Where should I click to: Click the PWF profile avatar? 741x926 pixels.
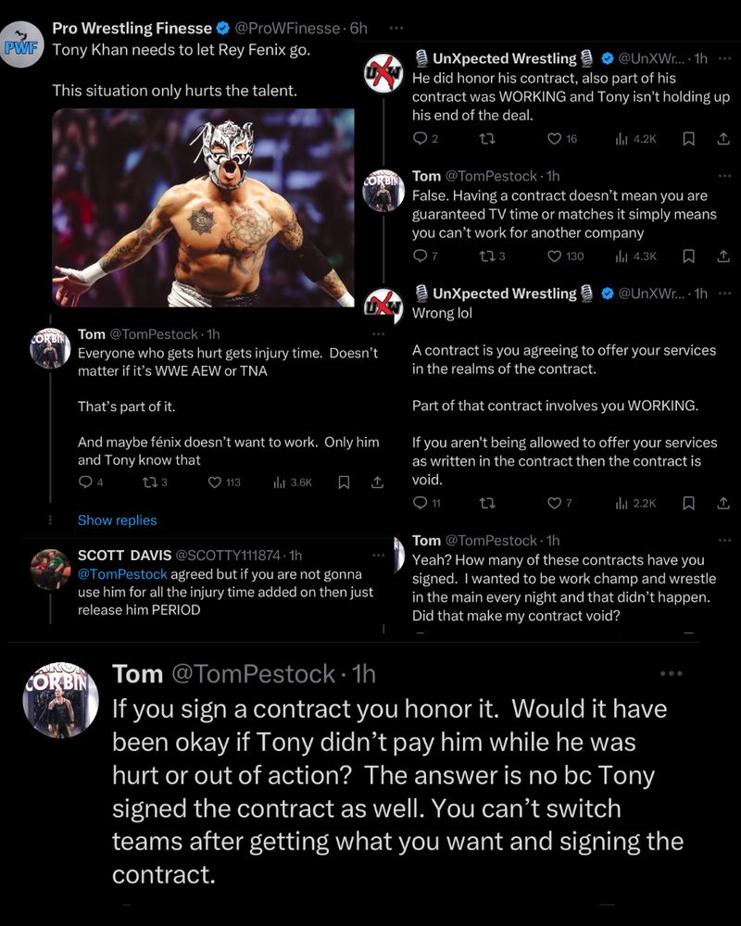tap(20, 48)
